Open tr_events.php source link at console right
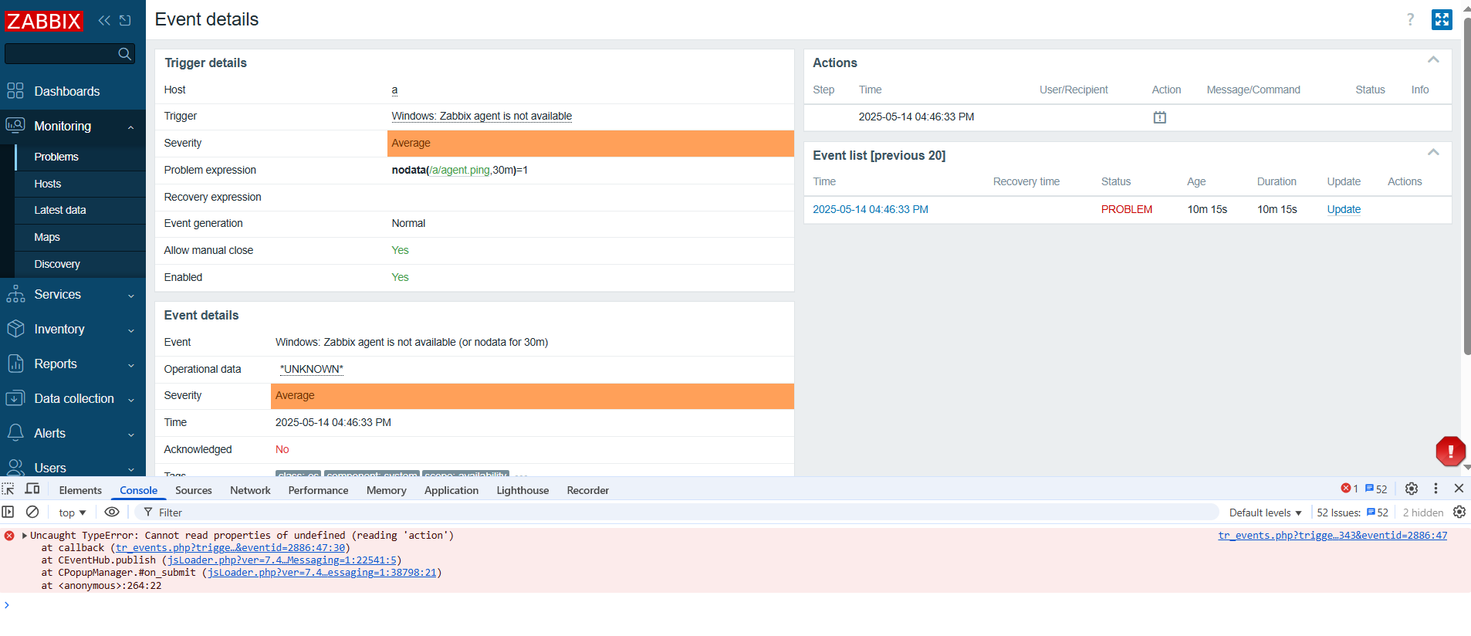The height and width of the screenshot is (636, 1471). pyautogui.click(x=1332, y=535)
